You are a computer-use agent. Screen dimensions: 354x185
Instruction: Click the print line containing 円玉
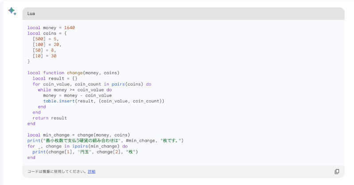85,152
